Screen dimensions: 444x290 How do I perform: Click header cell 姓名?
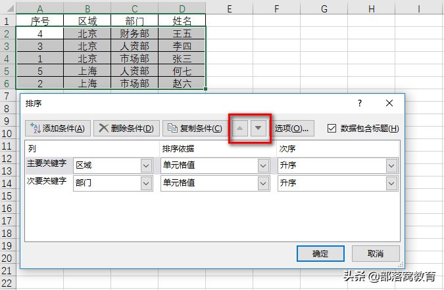[x=182, y=21]
